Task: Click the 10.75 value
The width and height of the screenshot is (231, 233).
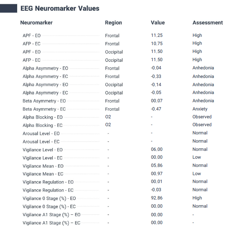Action: point(157,43)
